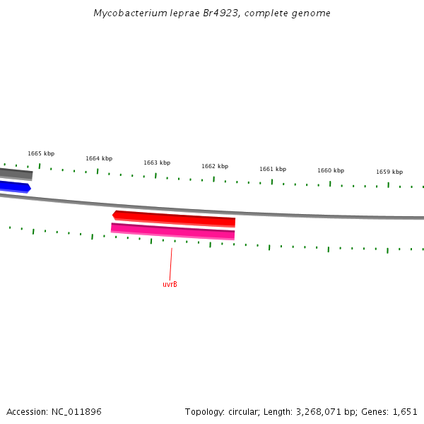Click the Mycobacterium leprae Br4923 title
424x424 pixels.
point(212,13)
